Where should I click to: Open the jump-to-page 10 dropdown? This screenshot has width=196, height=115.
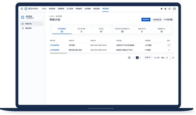coord(168,58)
